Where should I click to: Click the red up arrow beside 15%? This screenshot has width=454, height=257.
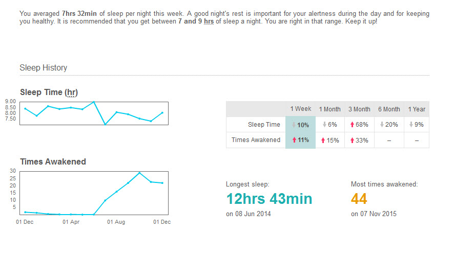click(x=322, y=141)
